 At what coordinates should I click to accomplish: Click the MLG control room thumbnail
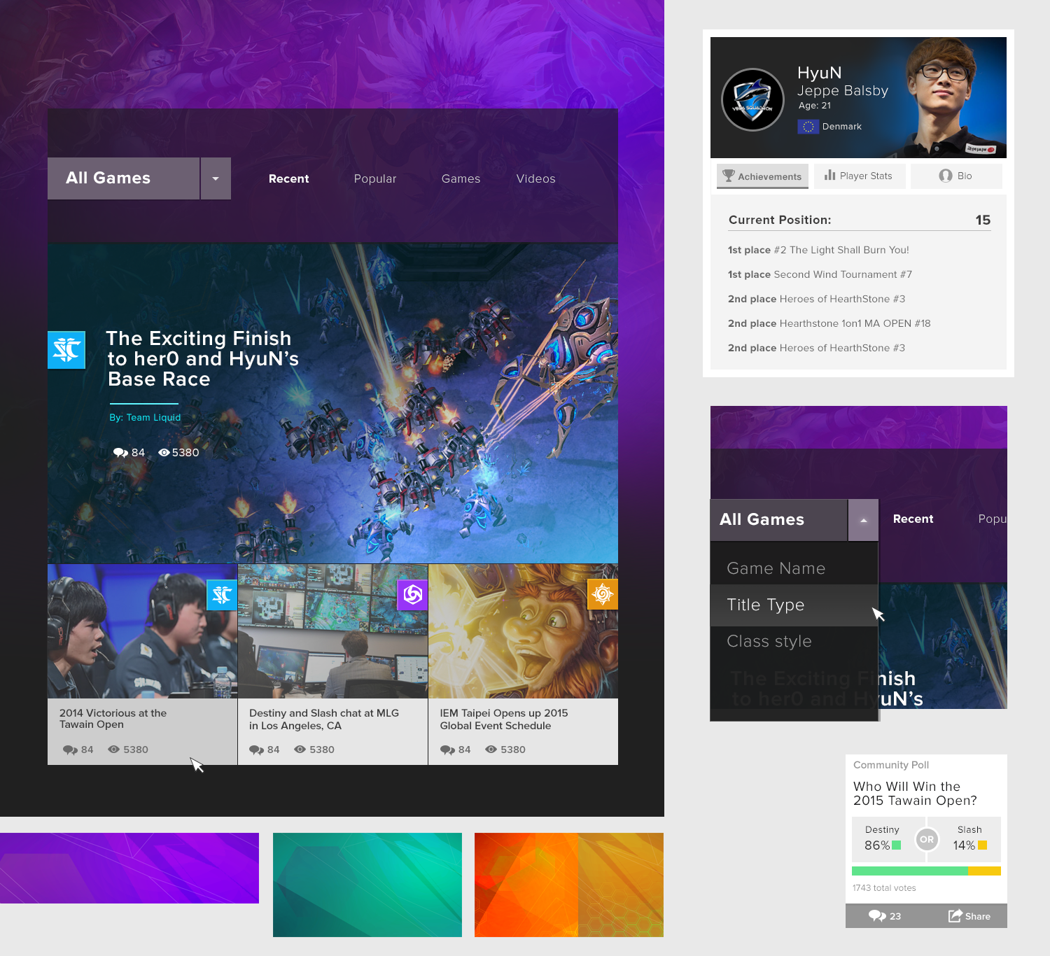coord(333,631)
